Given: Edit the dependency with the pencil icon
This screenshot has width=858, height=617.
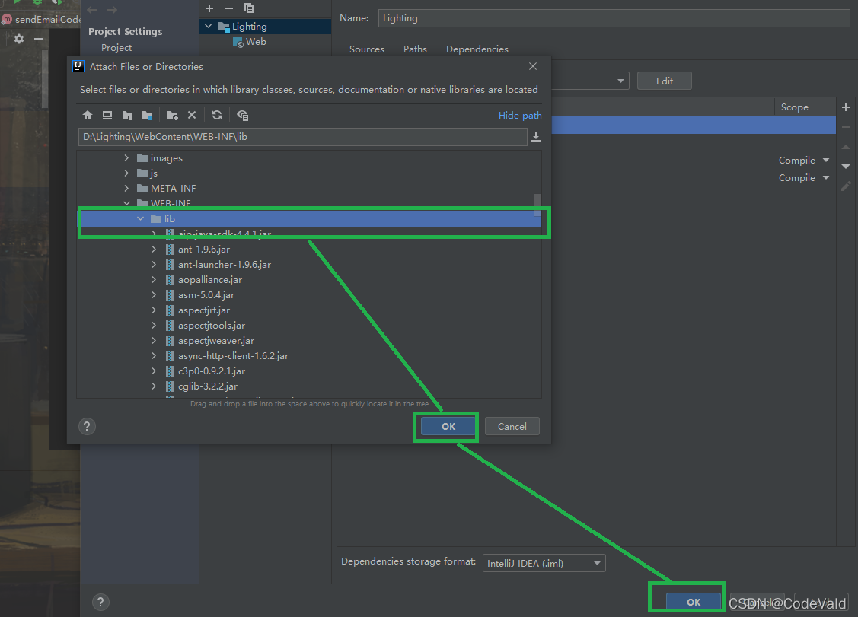Looking at the screenshot, I should click(x=846, y=186).
